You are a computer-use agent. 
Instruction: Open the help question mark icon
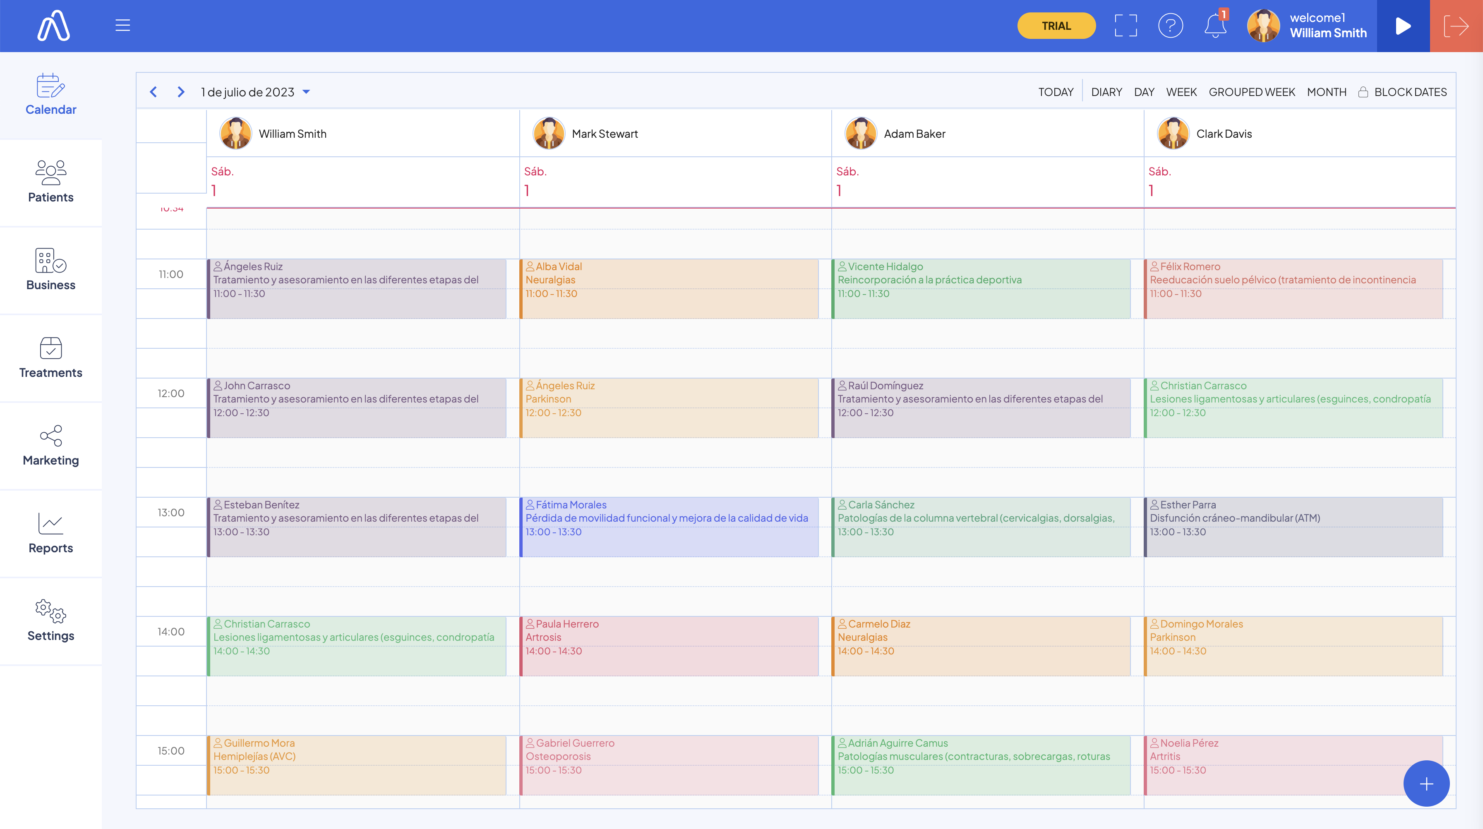click(x=1171, y=26)
